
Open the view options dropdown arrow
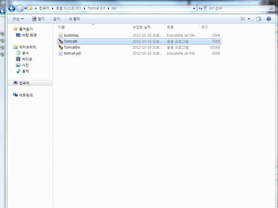pyautogui.click(x=249, y=19)
